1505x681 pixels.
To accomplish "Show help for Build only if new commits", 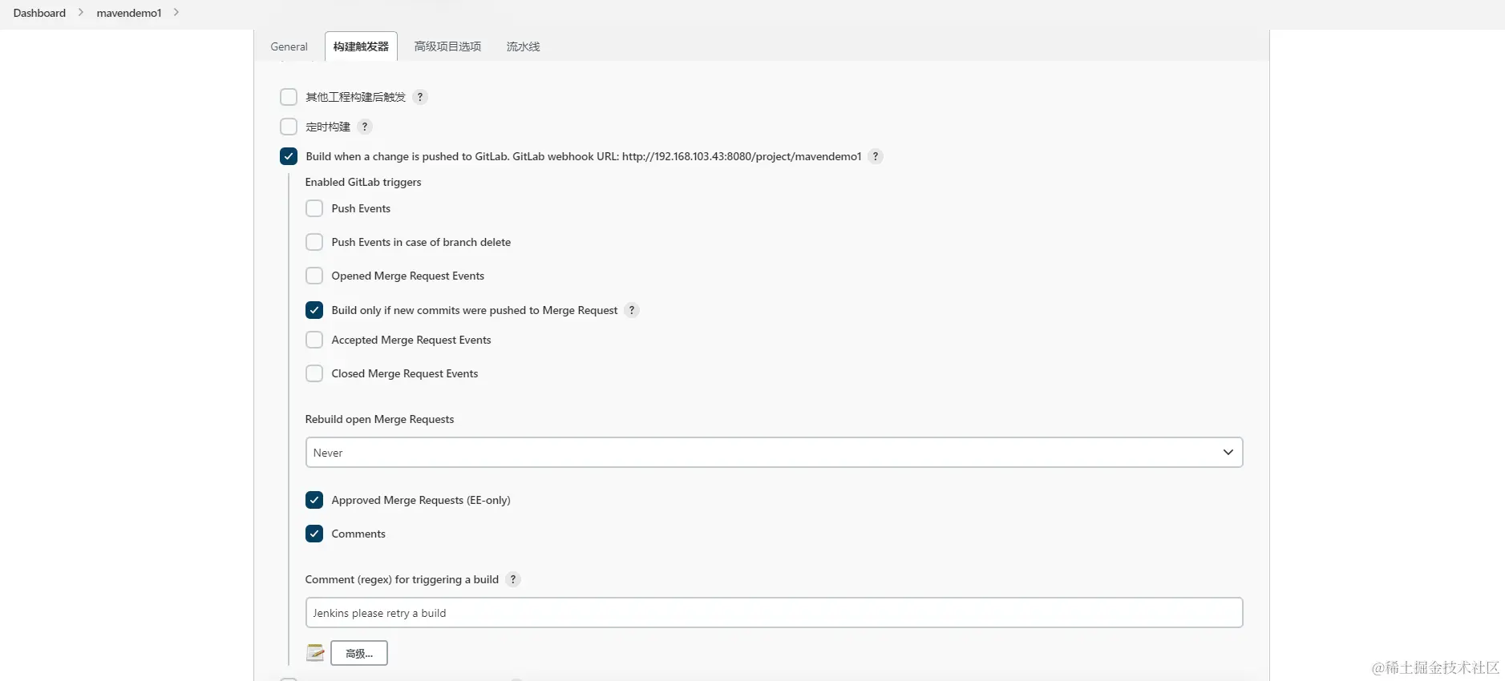I will 632,310.
